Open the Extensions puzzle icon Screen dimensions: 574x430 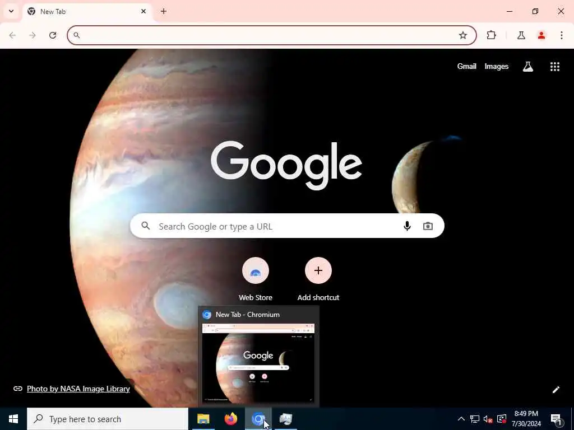coord(491,35)
